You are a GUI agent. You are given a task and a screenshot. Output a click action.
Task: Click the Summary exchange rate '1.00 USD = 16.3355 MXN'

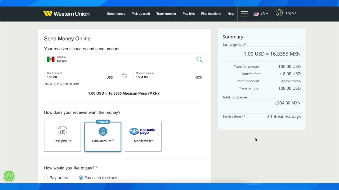coord(272,54)
